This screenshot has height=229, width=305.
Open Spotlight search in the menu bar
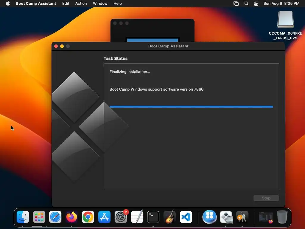pyautogui.click(x=246, y=4)
